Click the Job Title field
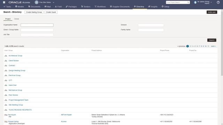Viewport: 223px width, 125px height. tap(37, 35)
